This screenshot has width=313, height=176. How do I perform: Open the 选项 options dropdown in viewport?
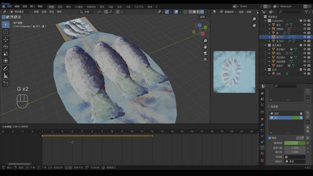(x=204, y=17)
